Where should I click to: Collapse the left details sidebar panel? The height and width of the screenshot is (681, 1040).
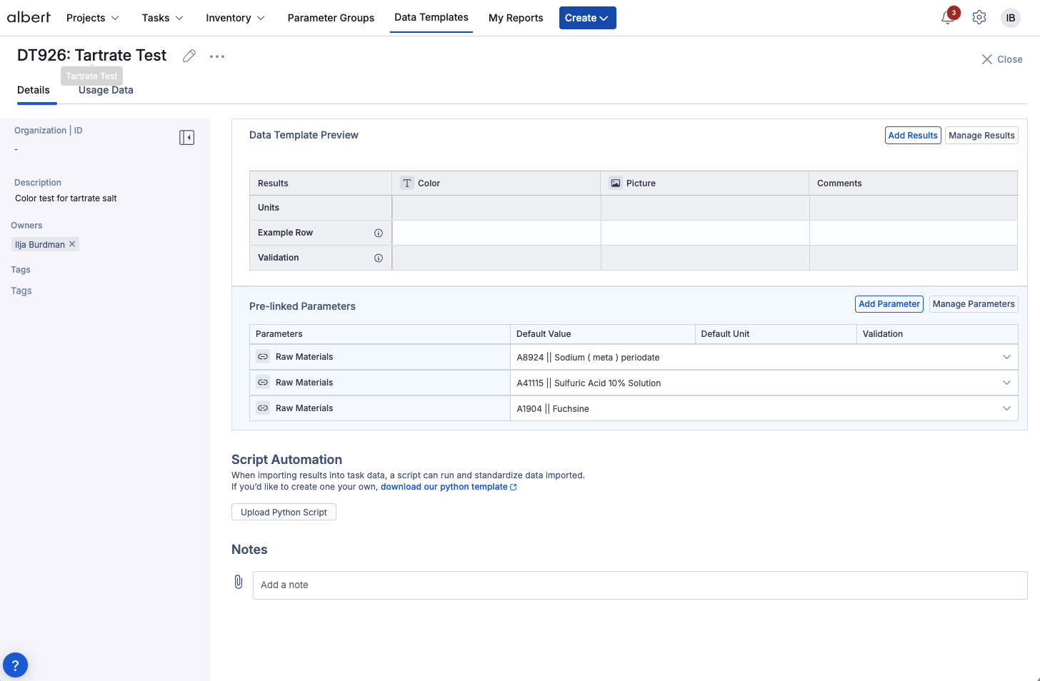tap(186, 138)
